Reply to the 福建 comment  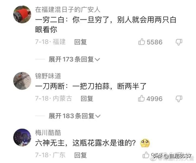[x=81, y=42]
